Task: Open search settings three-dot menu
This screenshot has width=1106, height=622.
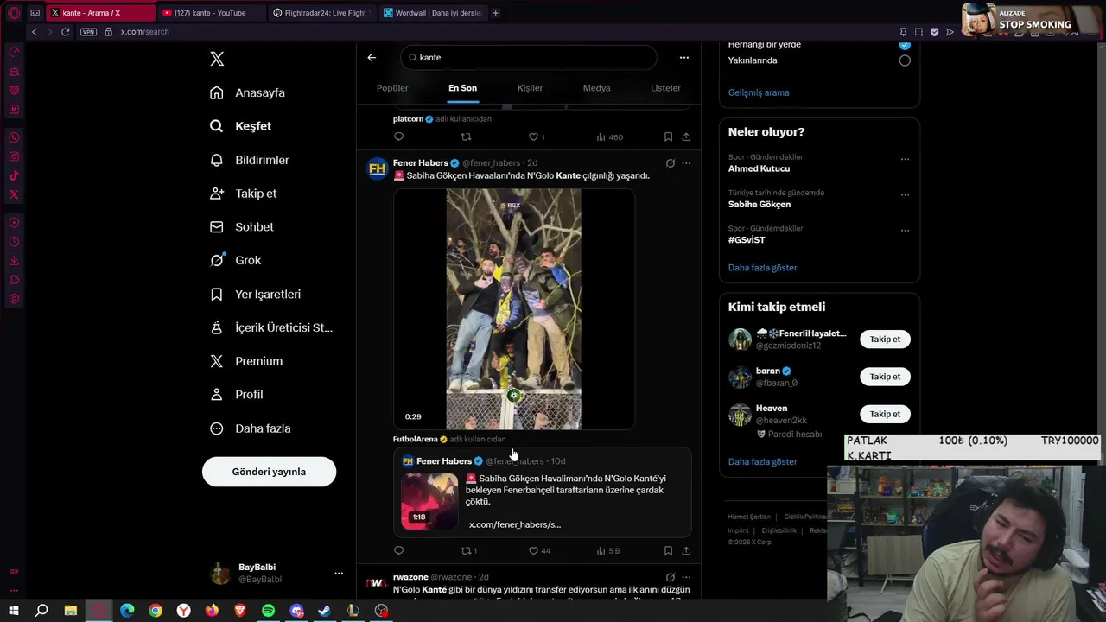Action: tap(683, 57)
